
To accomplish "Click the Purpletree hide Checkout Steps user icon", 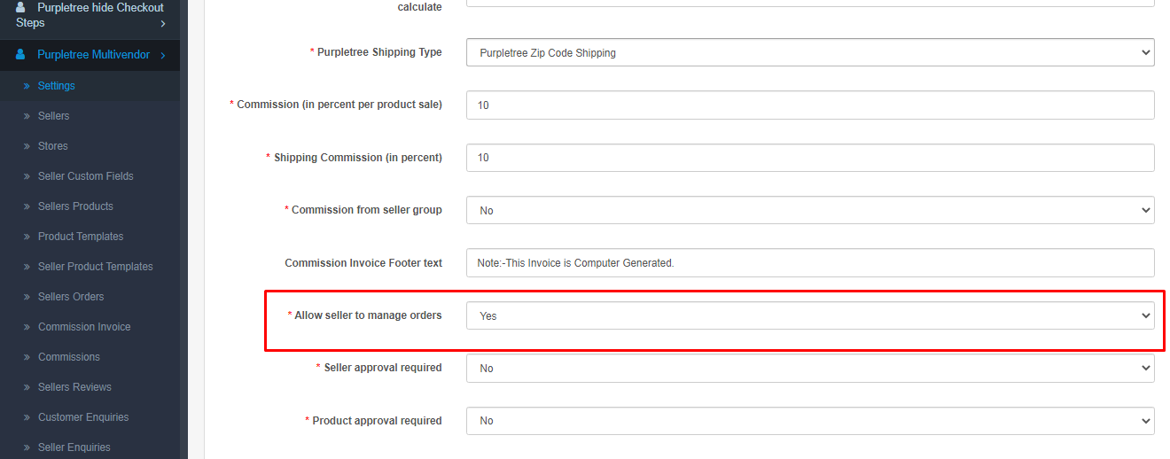I will coord(20,7).
